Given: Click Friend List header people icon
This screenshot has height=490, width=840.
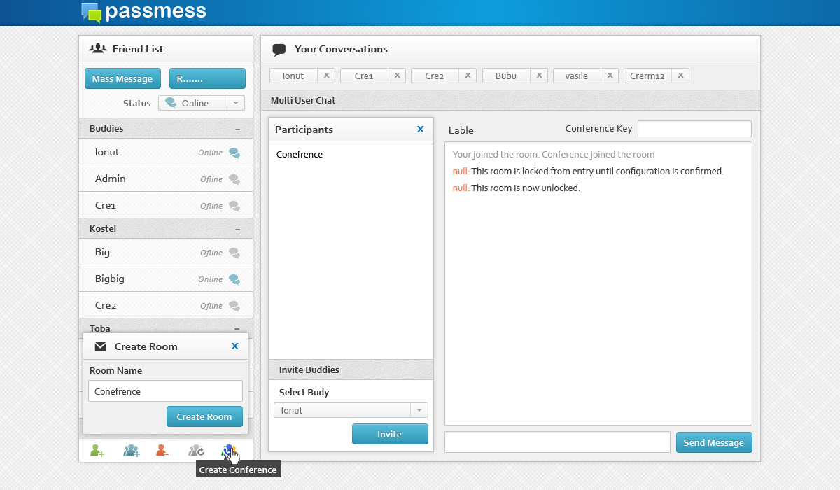Looking at the screenshot, I should pos(98,48).
